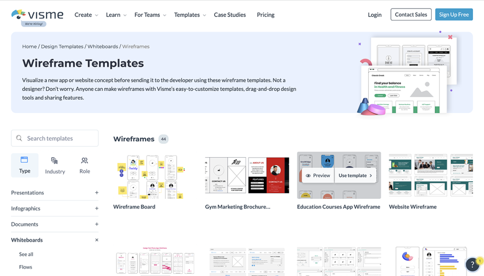The image size is (484, 276).
Task: Click the Contact Sales button
Action: point(410,14)
